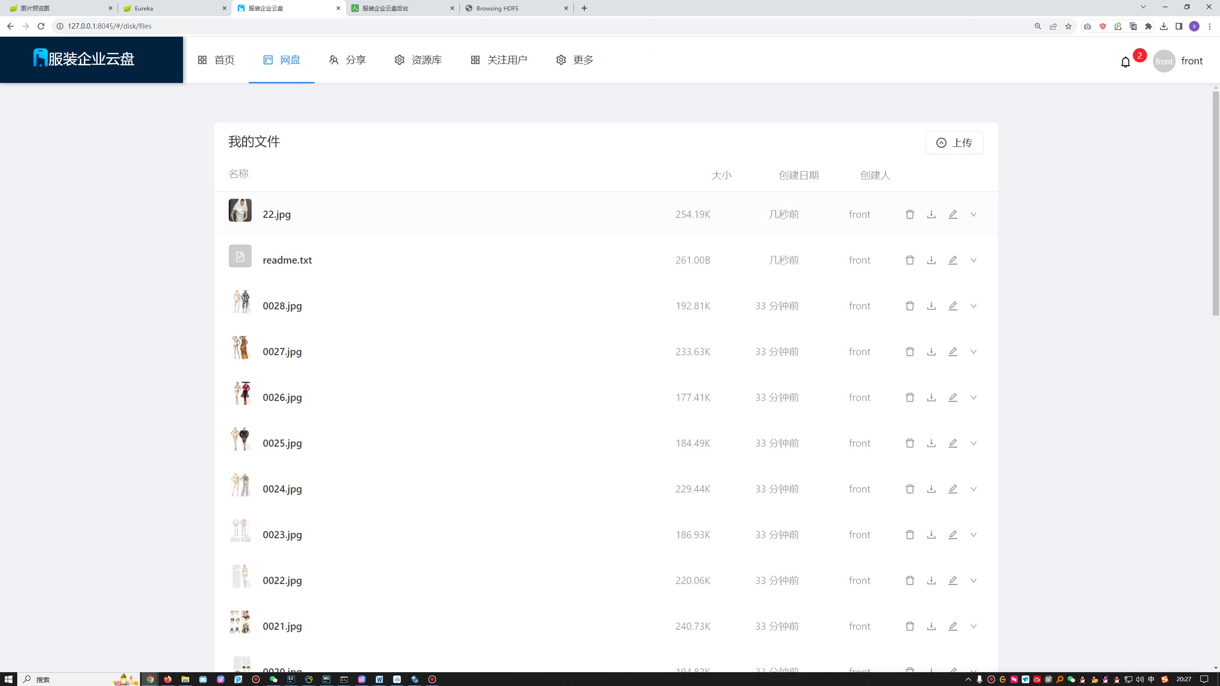This screenshot has height=686, width=1220.
Task: Edit the 0027.jpg entry
Action: 953,352
